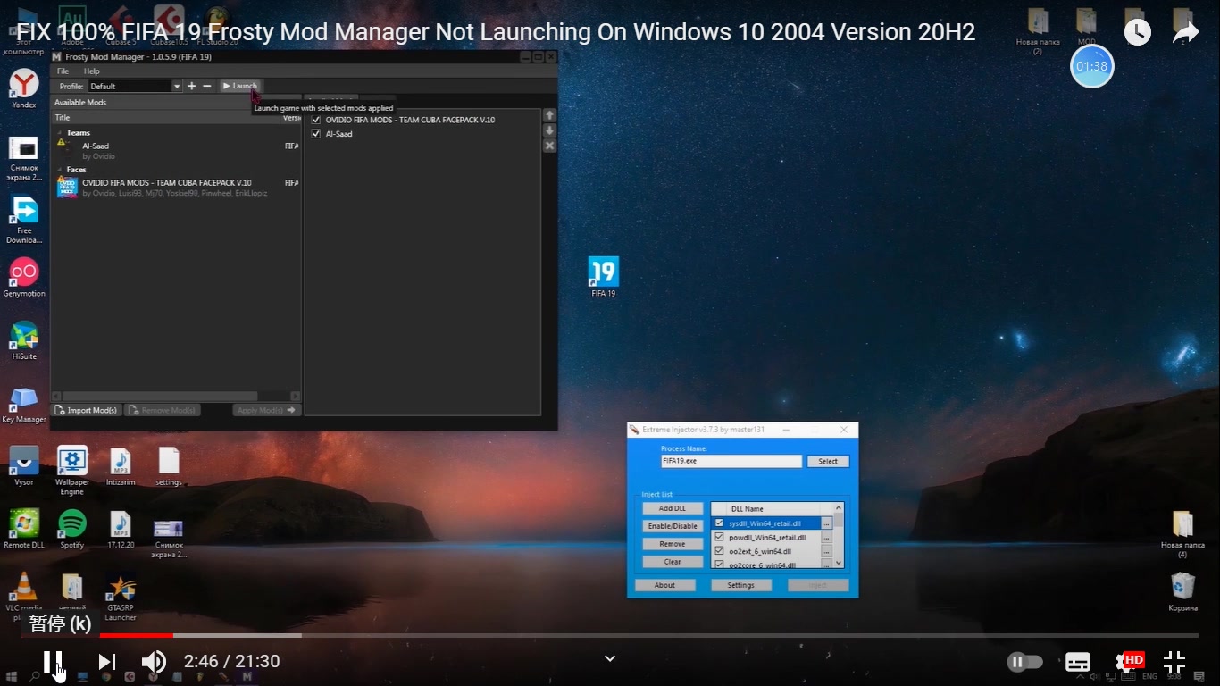Click the Process Name field in Extreme Injector
The height and width of the screenshot is (686, 1220).
pos(731,461)
